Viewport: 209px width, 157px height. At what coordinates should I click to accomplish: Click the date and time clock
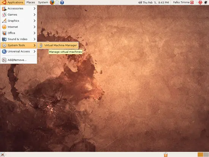point(155,2)
